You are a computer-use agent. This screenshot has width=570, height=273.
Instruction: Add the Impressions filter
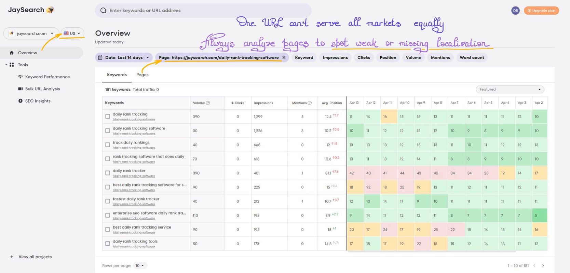(x=335, y=57)
